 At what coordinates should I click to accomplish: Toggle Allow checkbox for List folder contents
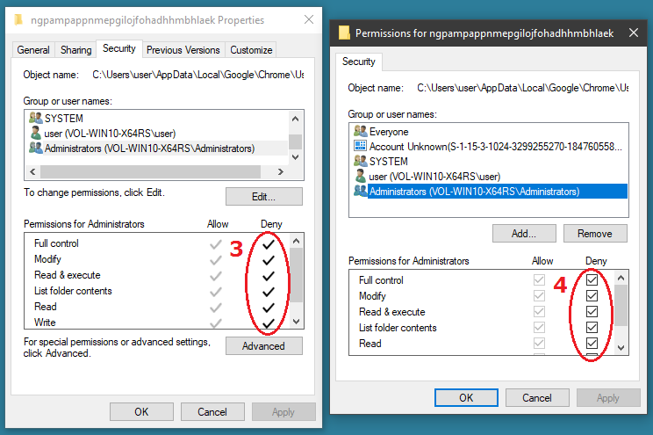point(539,328)
